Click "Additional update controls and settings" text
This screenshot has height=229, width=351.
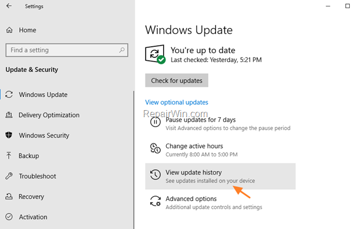(x=214, y=207)
